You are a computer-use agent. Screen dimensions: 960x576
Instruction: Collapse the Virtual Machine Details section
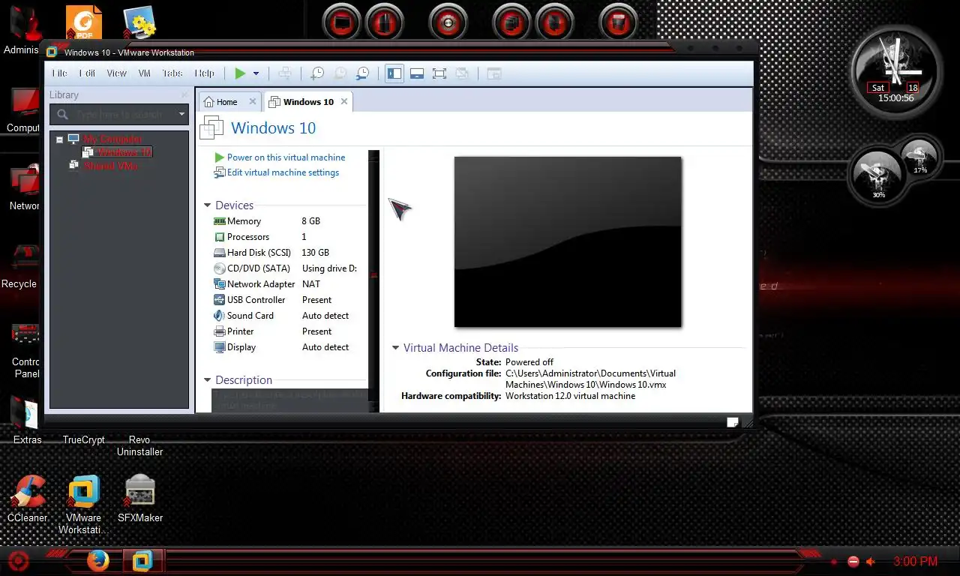point(396,348)
